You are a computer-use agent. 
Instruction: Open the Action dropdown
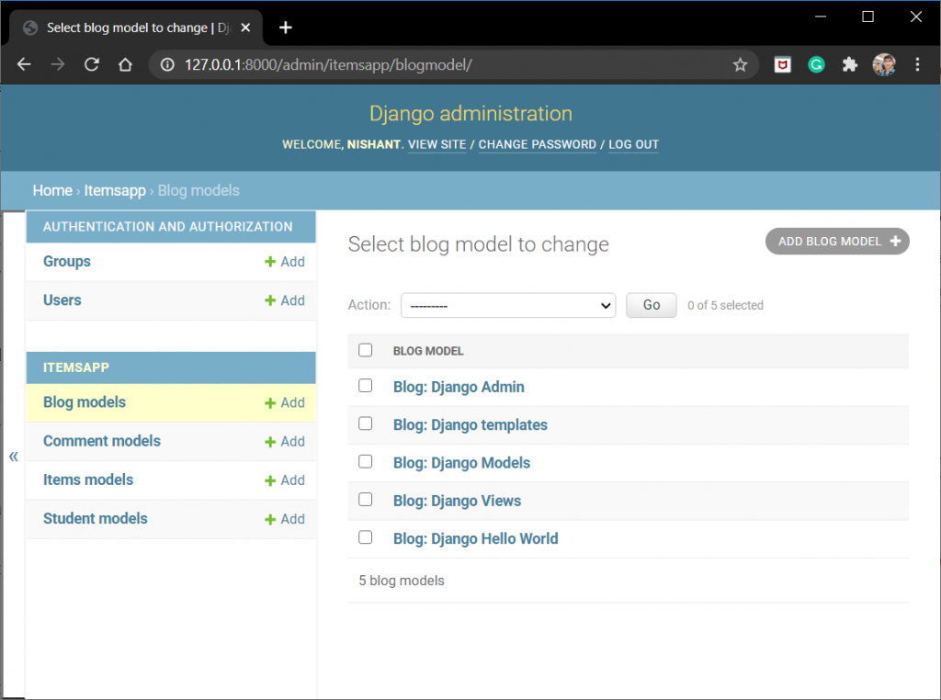508,305
